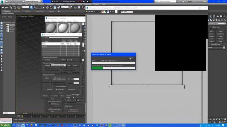Open the Modes menu in Material Editor
This screenshot has width=227, height=127.
pos(48,21)
